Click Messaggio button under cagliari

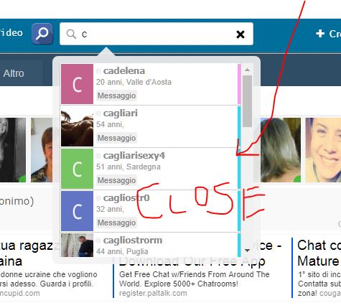[116, 138]
